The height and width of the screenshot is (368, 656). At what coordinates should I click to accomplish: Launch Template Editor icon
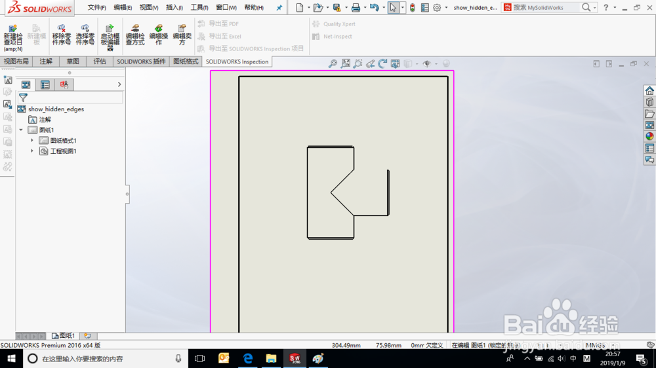(x=110, y=37)
